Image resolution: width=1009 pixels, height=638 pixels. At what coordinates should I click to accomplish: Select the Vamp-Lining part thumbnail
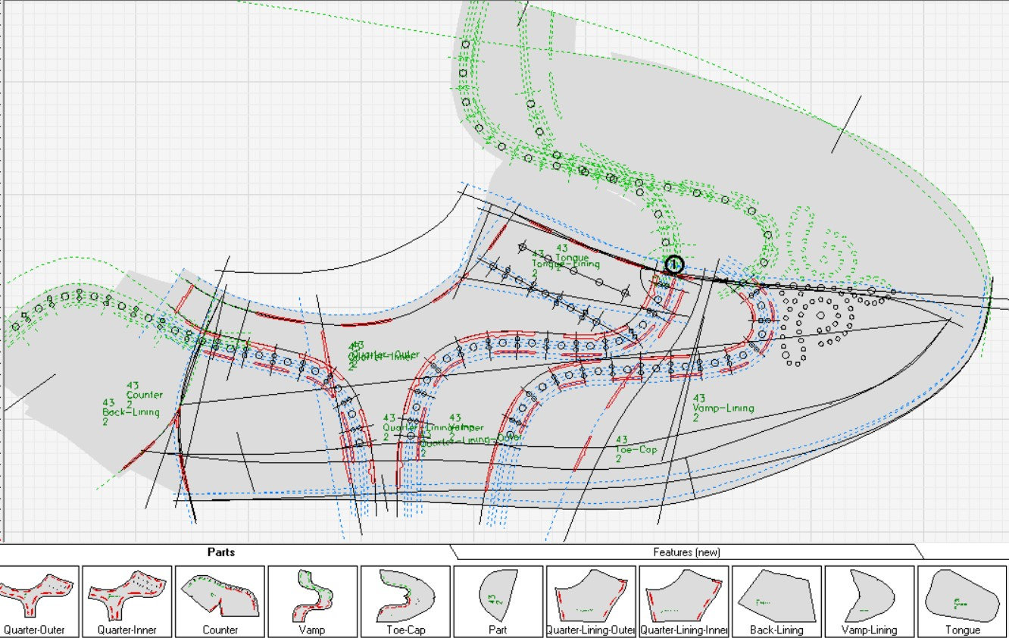(868, 601)
